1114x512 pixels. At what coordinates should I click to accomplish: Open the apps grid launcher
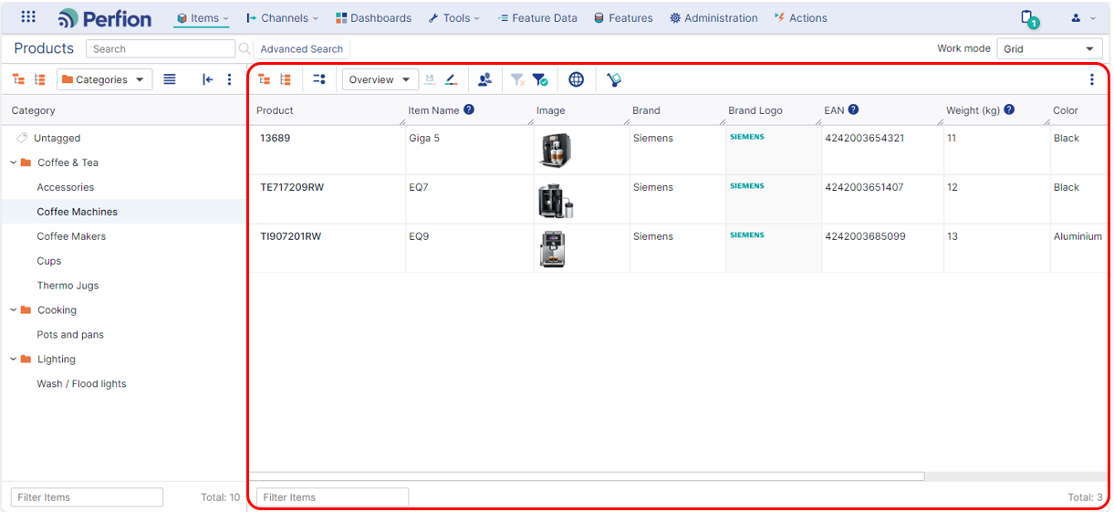tap(28, 17)
